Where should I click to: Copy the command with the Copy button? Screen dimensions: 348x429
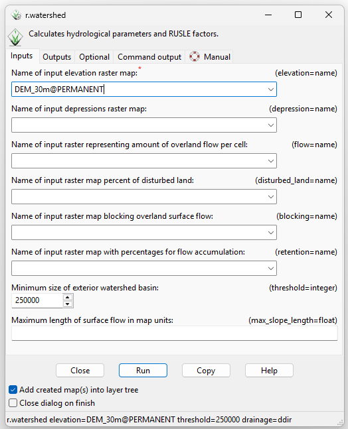click(206, 370)
